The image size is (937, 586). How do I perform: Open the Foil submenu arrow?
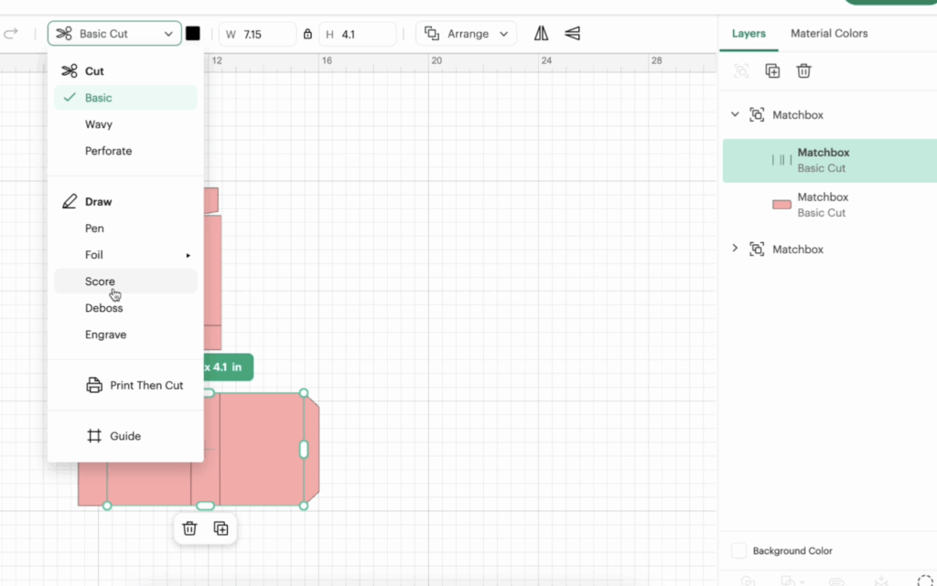tap(188, 255)
